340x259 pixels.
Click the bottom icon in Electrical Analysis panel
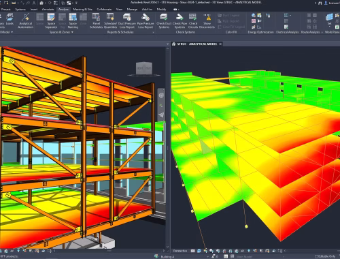click(x=286, y=27)
